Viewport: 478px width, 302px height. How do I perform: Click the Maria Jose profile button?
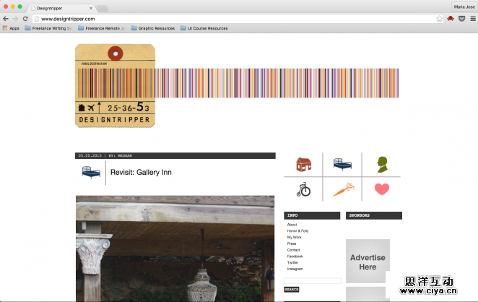[x=464, y=7]
